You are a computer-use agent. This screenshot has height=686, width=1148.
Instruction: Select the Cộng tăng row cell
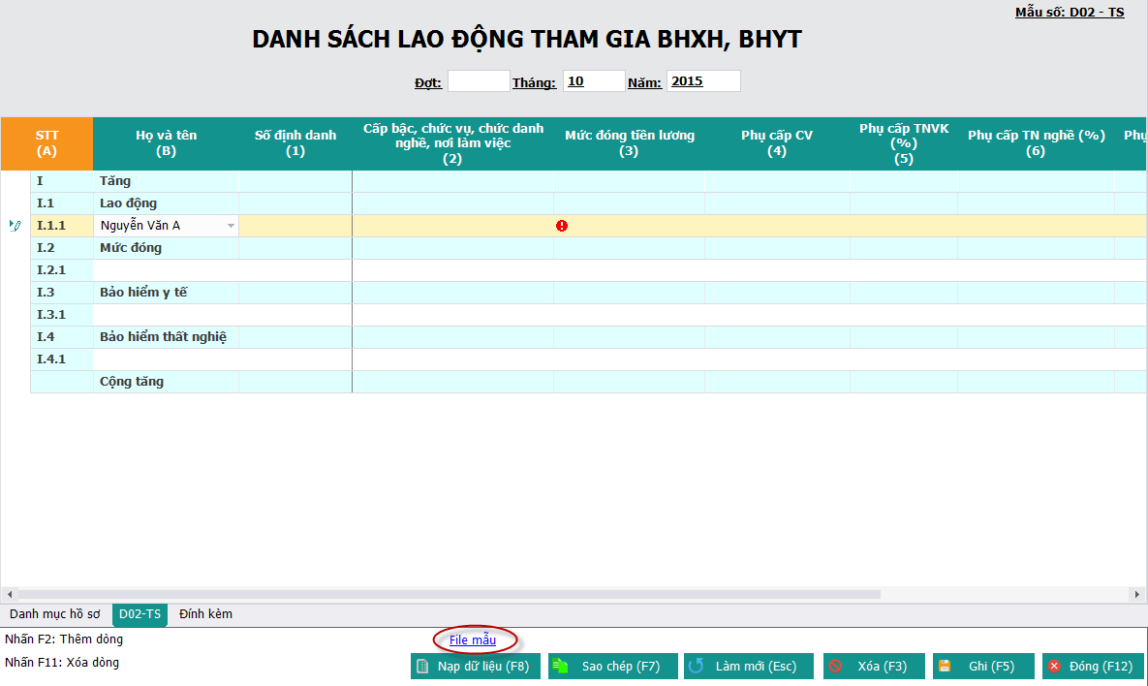pyautogui.click(x=167, y=382)
